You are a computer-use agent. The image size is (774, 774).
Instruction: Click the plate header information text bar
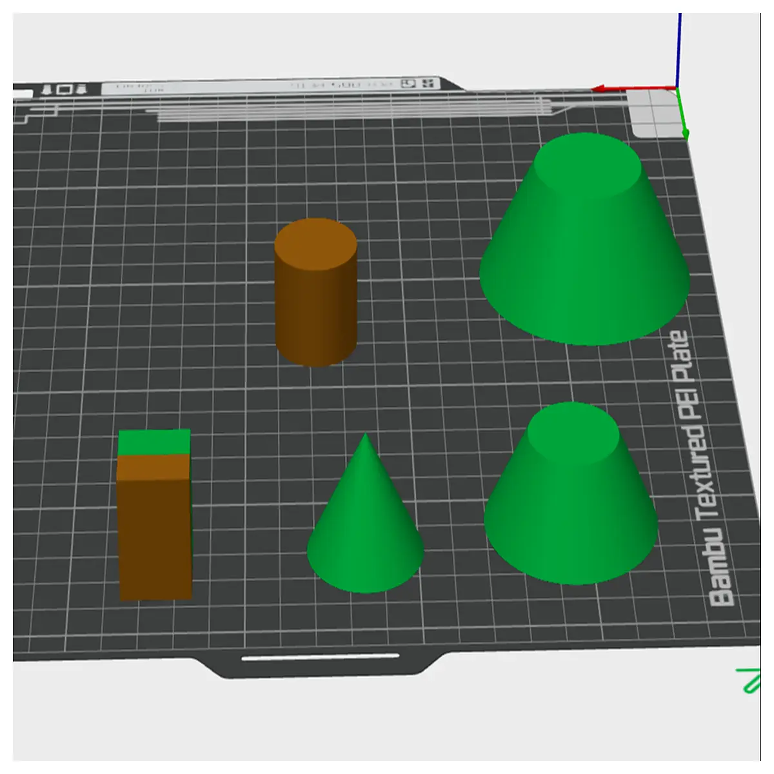click(271, 85)
